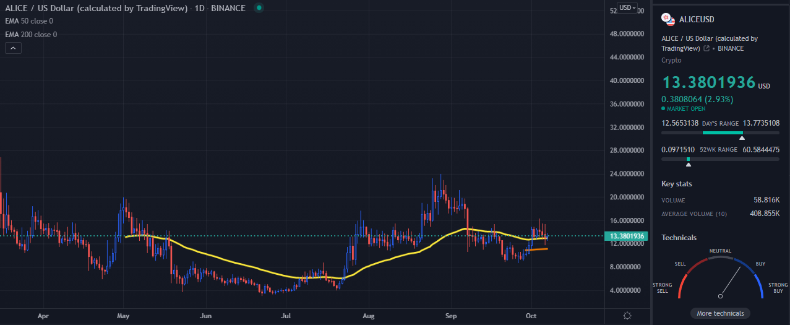Click the Key stats heading
This screenshot has height=325, width=790.
pos(677,184)
